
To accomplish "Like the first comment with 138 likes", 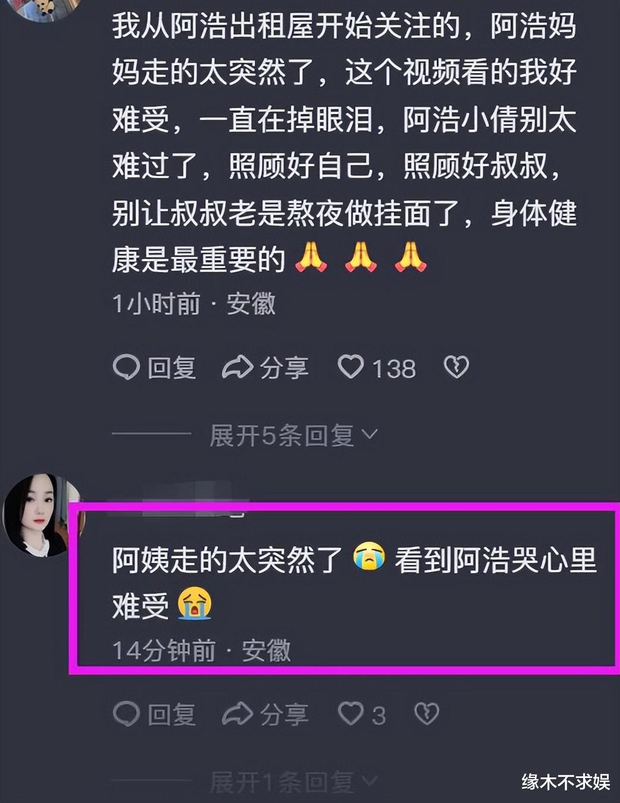I will [350, 367].
